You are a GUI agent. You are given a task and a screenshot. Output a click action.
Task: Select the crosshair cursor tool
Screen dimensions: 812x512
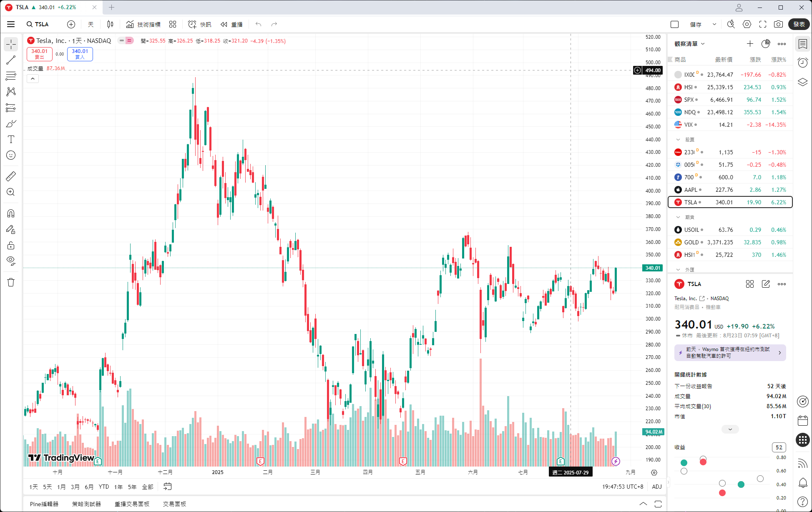coord(11,44)
